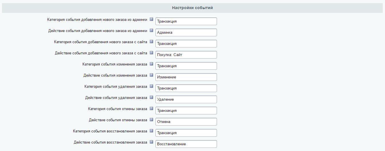
Task: Click the 'Удаление' action input
Action: click(x=186, y=100)
